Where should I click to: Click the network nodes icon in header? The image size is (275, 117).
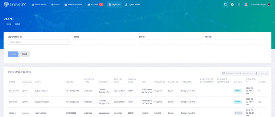239,4
